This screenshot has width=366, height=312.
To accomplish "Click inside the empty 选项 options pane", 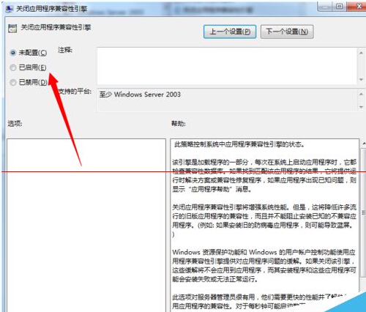I will coord(86,225).
